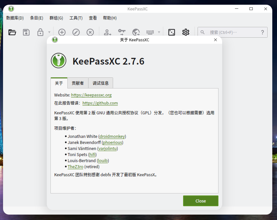
Task: Open hifi profile link
Action: [93, 155]
